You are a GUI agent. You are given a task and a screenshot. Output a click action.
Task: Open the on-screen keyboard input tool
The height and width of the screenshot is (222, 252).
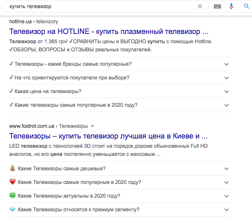[x=217, y=6]
